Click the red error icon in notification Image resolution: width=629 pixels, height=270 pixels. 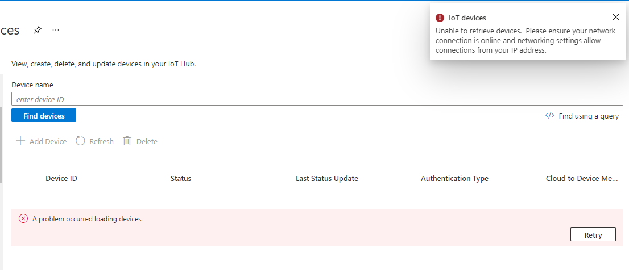coord(440,18)
